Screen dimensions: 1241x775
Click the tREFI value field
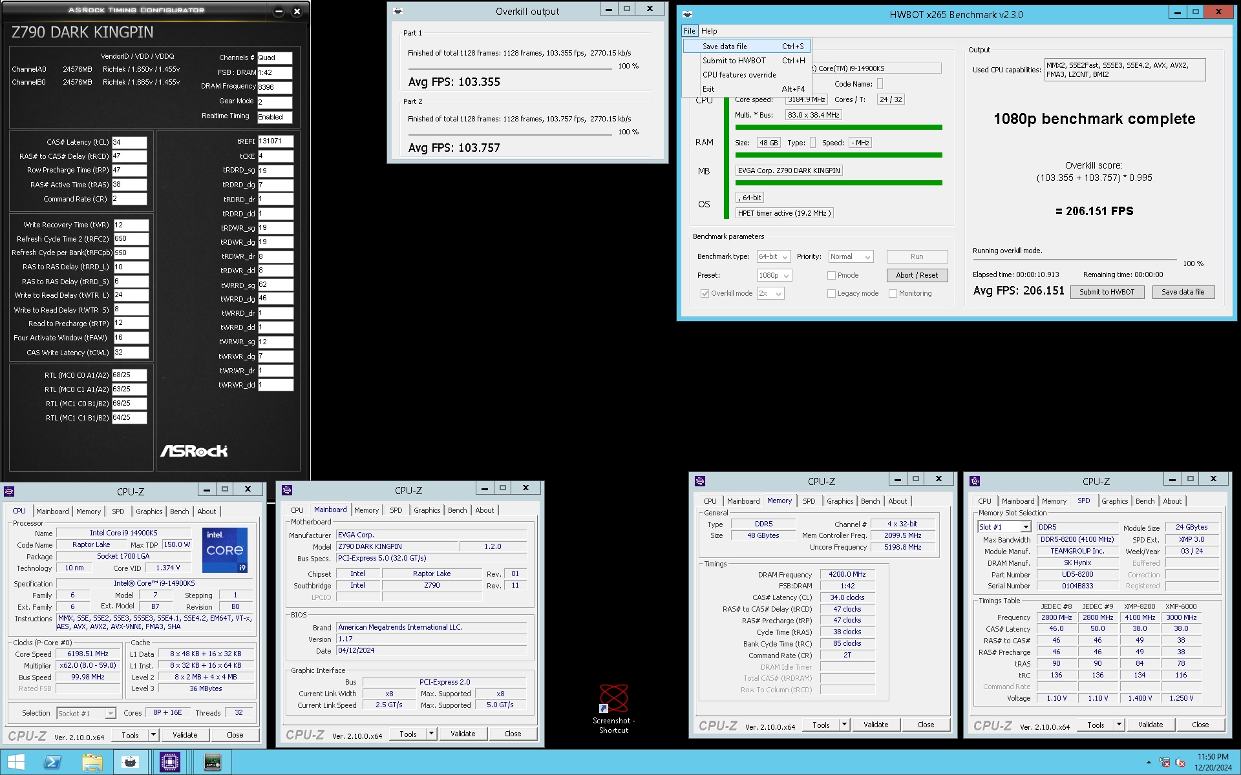click(x=275, y=141)
